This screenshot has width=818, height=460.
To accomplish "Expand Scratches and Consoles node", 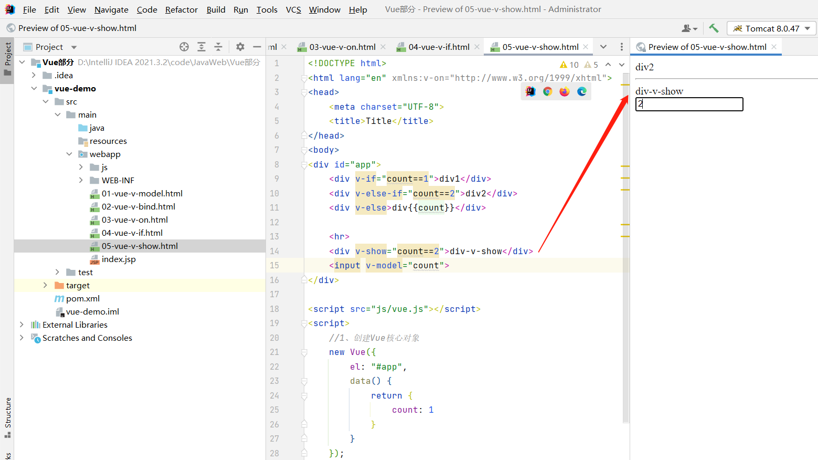I will [x=22, y=338].
